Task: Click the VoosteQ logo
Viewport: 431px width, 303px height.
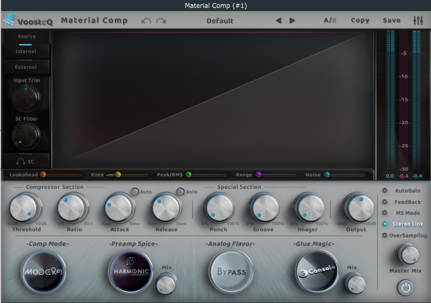Action: click(28, 20)
